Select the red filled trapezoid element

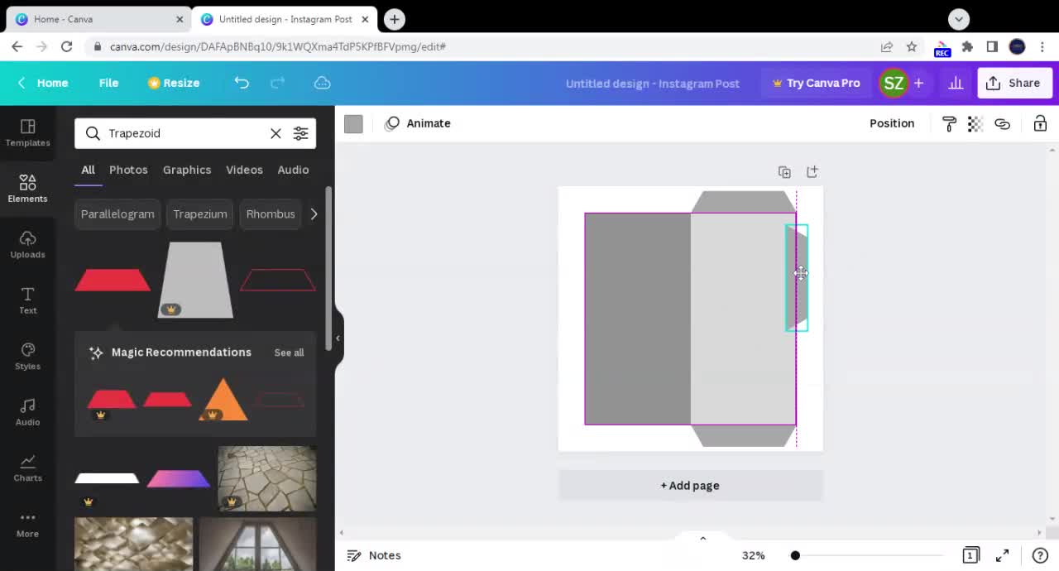coord(113,281)
